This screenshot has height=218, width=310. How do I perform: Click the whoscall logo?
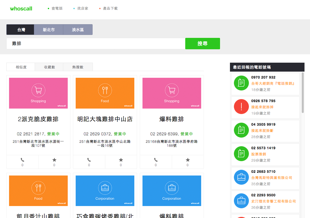(21, 9)
